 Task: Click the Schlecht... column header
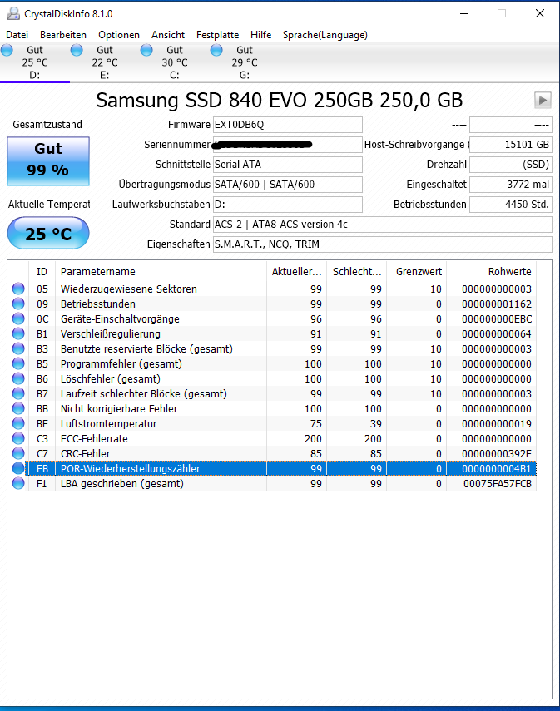356,272
